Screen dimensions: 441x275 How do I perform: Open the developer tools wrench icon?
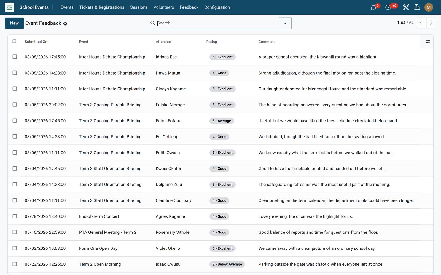click(406, 7)
